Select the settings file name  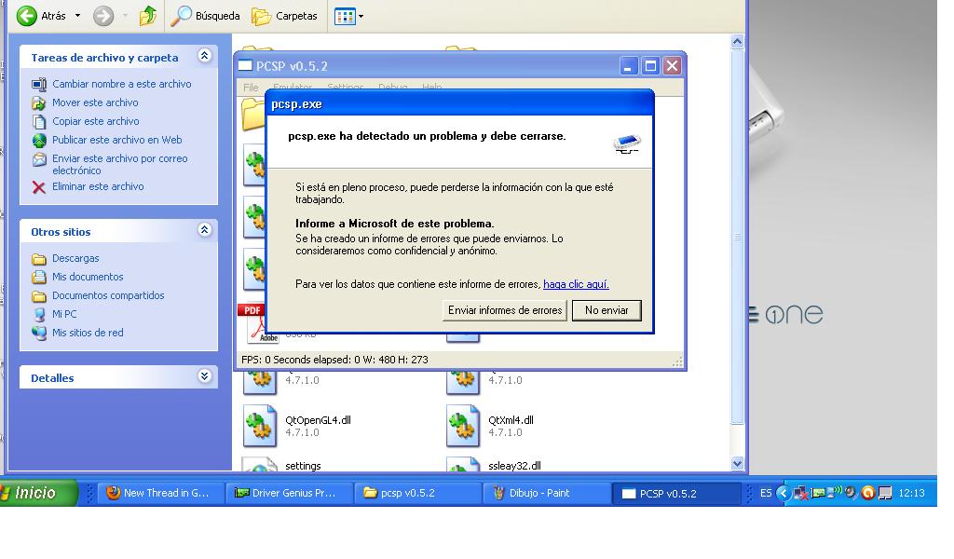coord(303,466)
